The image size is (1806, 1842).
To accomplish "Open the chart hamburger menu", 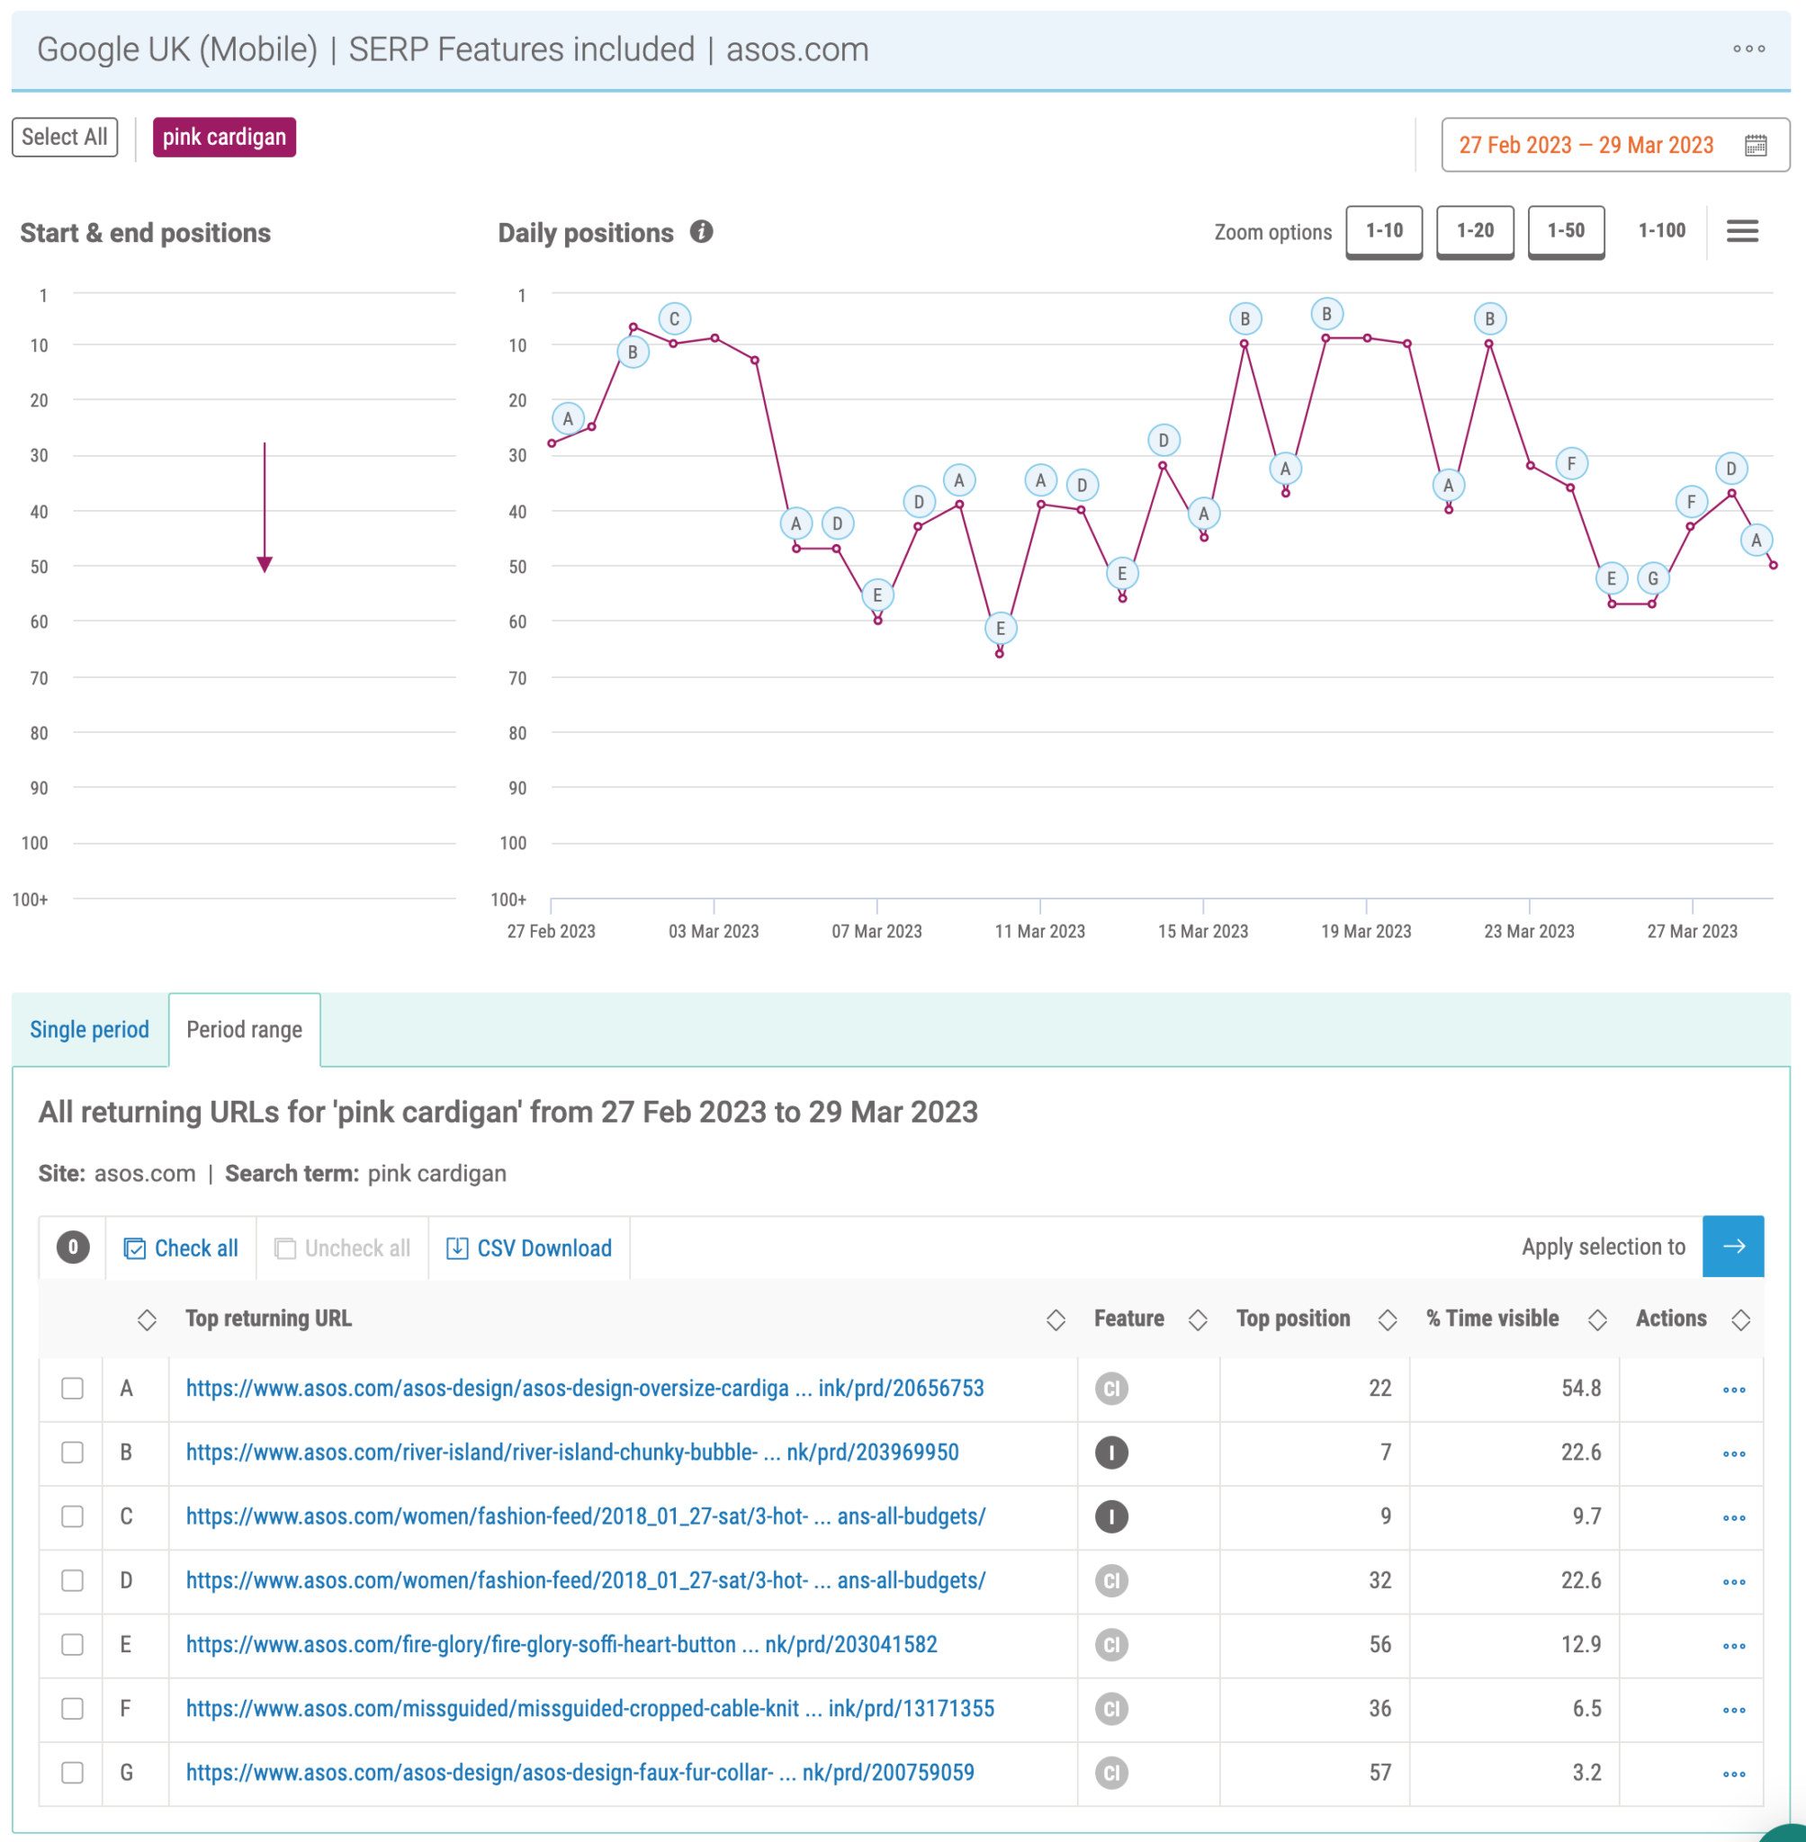I will (1742, 230).
